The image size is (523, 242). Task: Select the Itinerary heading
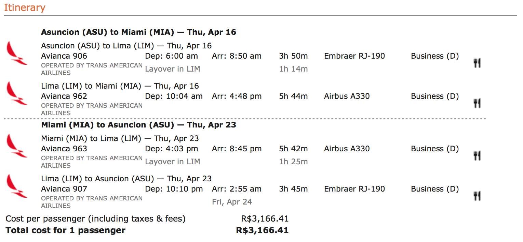[25, 7]
